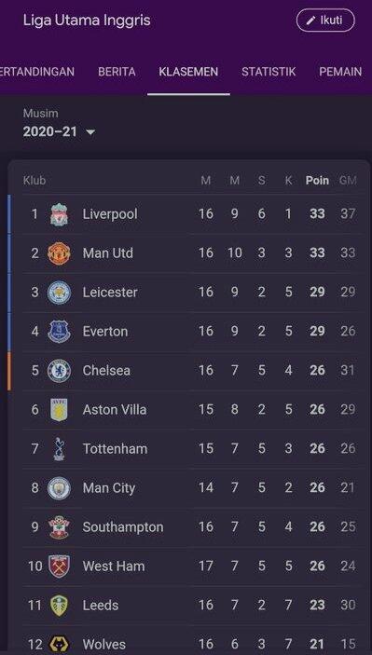The image size is (372, 655).
Task: Go to the Pemain tab
Action: tap(340, 72)
